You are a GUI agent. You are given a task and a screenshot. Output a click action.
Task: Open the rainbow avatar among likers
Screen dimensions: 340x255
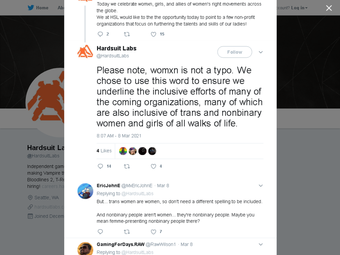(x=123, y=151)
